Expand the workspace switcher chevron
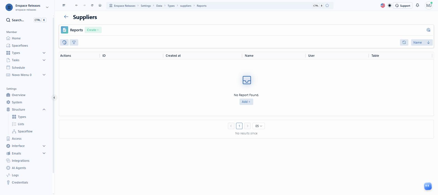This screenshot has width=438, height=195. coord(47,7)
